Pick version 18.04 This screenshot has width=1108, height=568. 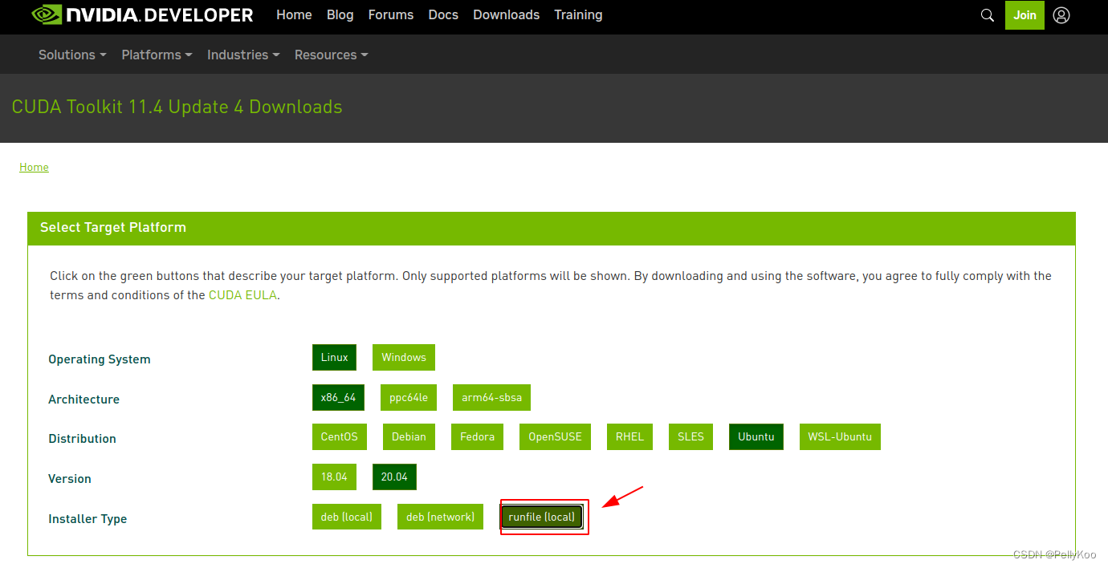coord(334,477)
